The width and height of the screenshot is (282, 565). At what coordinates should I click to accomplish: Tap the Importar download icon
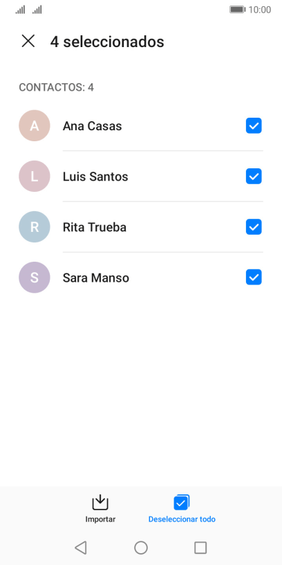point(100,502)
